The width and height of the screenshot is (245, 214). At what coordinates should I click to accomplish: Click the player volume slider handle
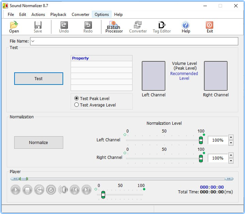pyautogui.click(x=103, y=195)
